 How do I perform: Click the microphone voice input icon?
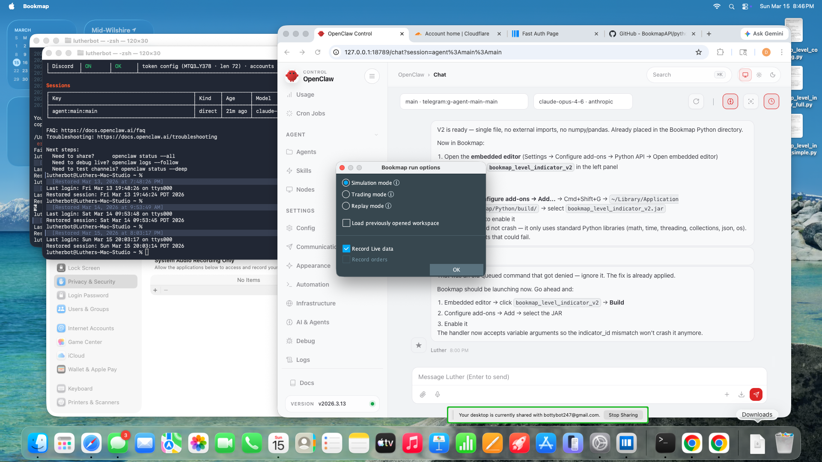tap(438, 394)
